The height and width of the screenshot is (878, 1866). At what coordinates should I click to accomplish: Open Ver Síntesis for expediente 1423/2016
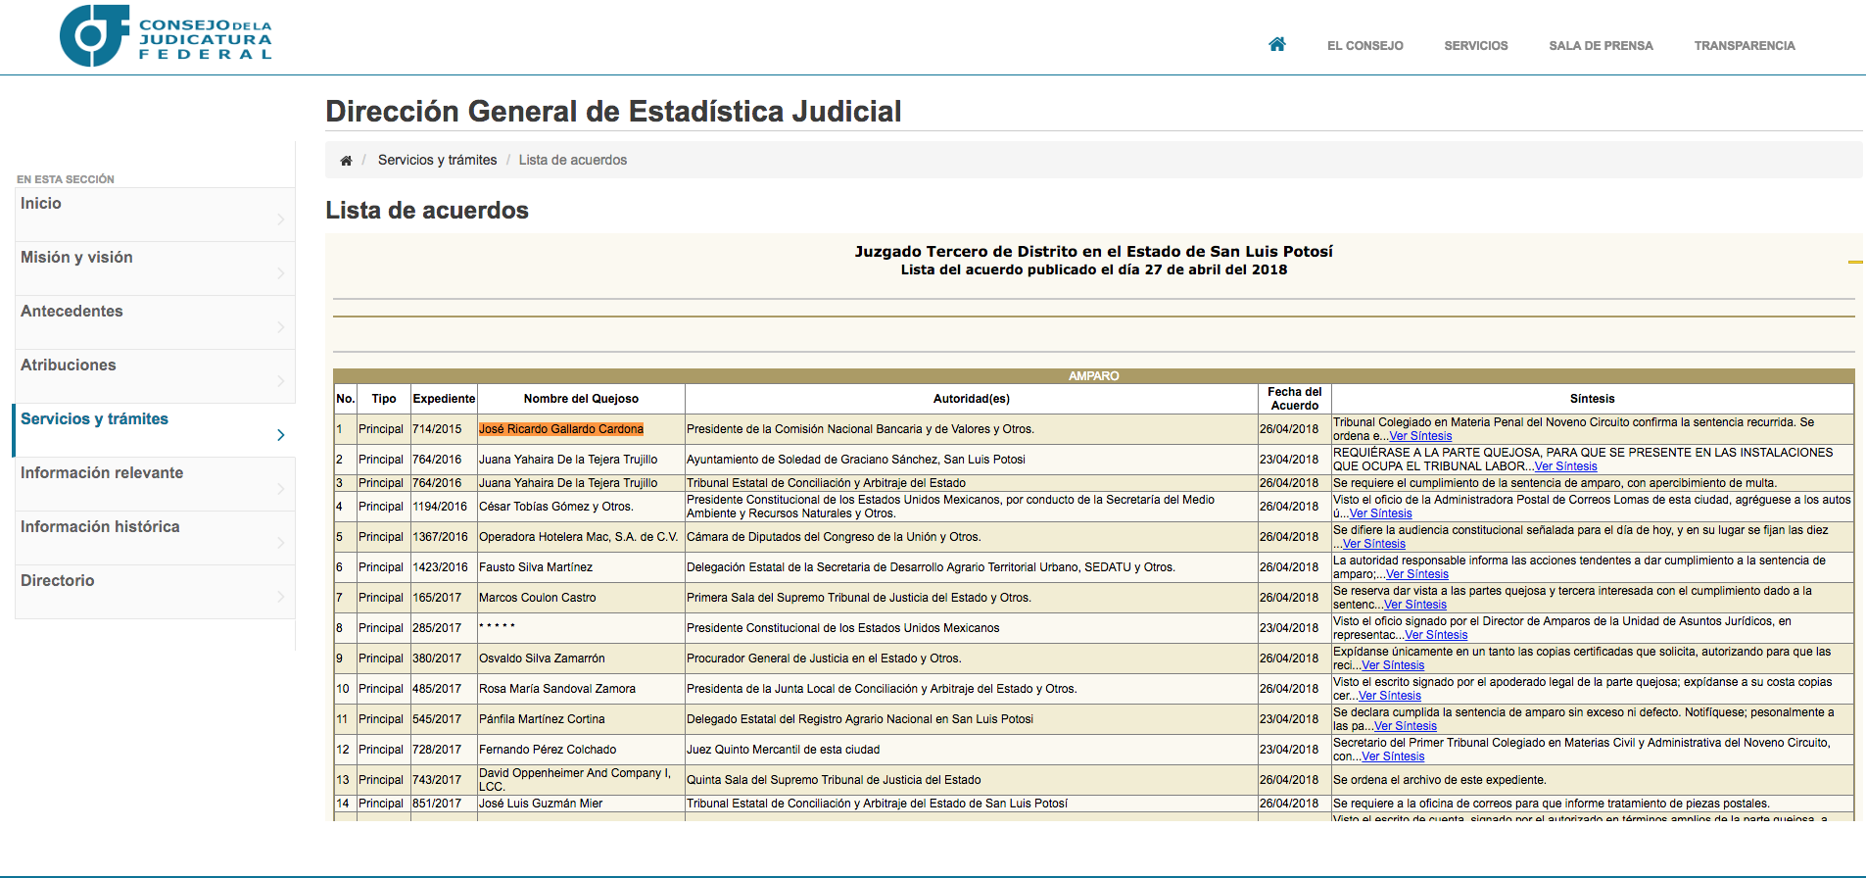(1416, 575)
